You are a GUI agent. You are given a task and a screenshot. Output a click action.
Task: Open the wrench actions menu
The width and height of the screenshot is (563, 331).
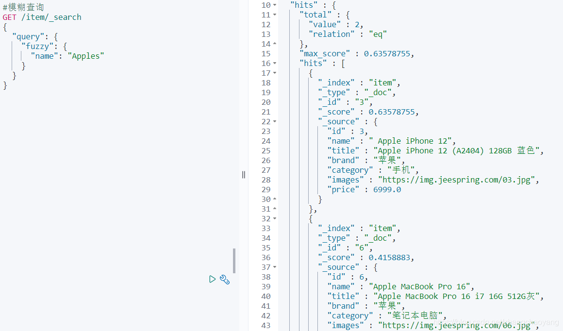click(x=225, y=279)
